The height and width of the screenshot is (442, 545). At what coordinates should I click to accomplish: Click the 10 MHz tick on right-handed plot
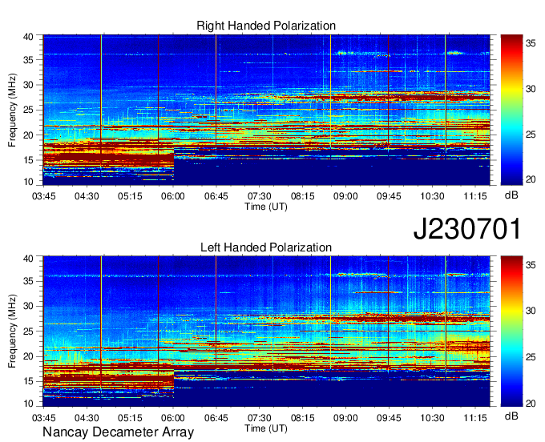tap(28, 182)
